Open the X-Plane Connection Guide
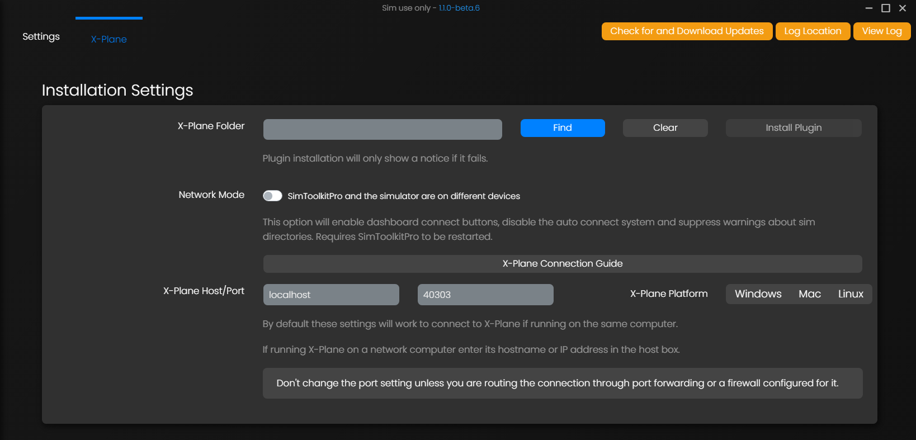Screen dimensions: 916x440 [562, 264]
